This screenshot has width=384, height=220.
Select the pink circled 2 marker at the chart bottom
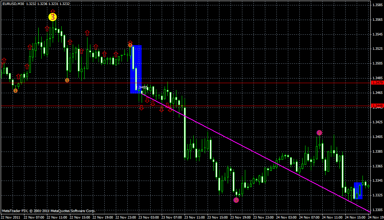pos(236,200)
